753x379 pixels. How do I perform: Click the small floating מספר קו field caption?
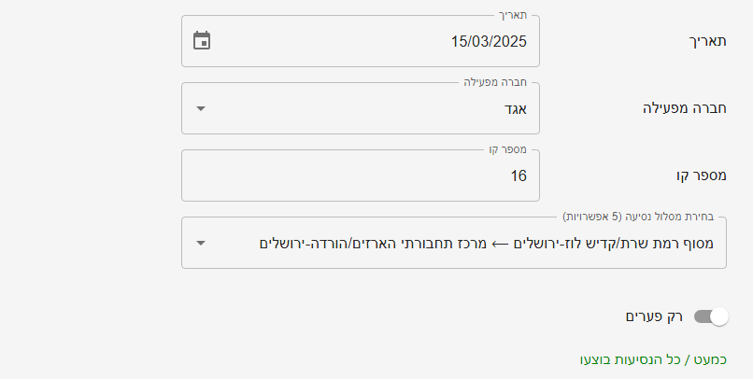coord(507,150)
